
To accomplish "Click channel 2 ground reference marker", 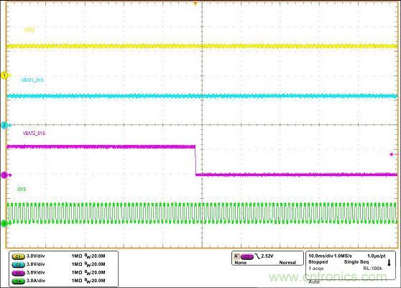I will coord(4,125).
